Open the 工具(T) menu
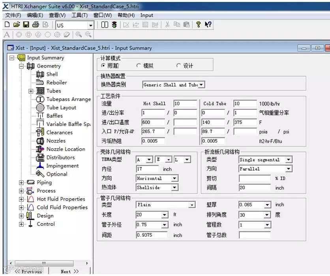 coord(80,15)
